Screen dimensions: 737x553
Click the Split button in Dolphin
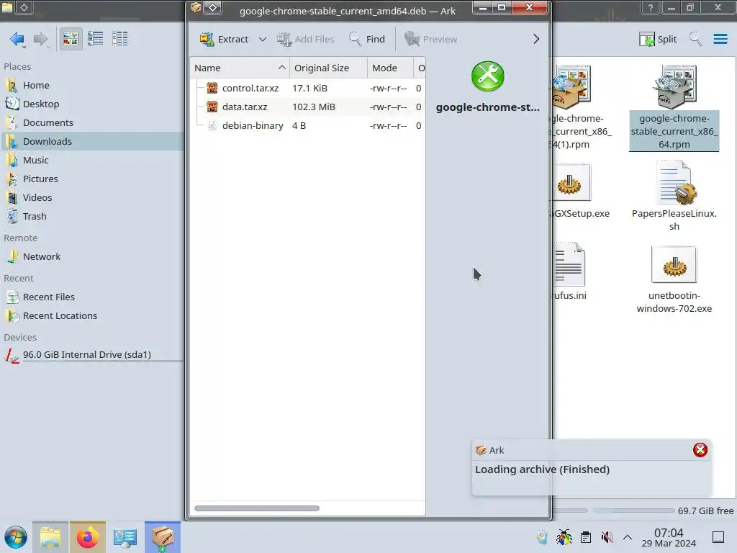tap(658, 39)
